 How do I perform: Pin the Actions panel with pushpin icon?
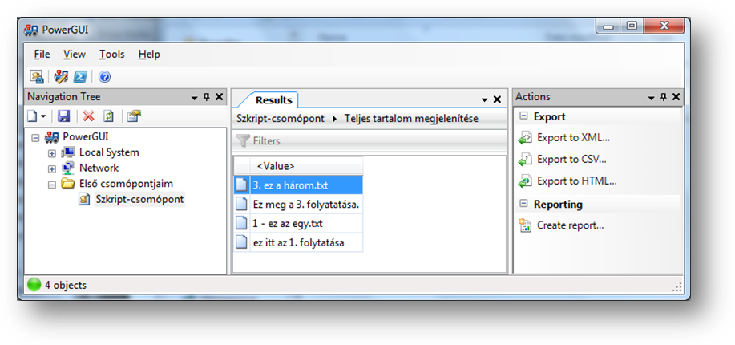coord(662,97)
